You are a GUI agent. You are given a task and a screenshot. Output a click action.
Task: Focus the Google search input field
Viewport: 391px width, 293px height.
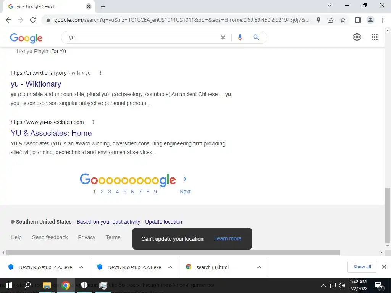click(x=142, y=37)
